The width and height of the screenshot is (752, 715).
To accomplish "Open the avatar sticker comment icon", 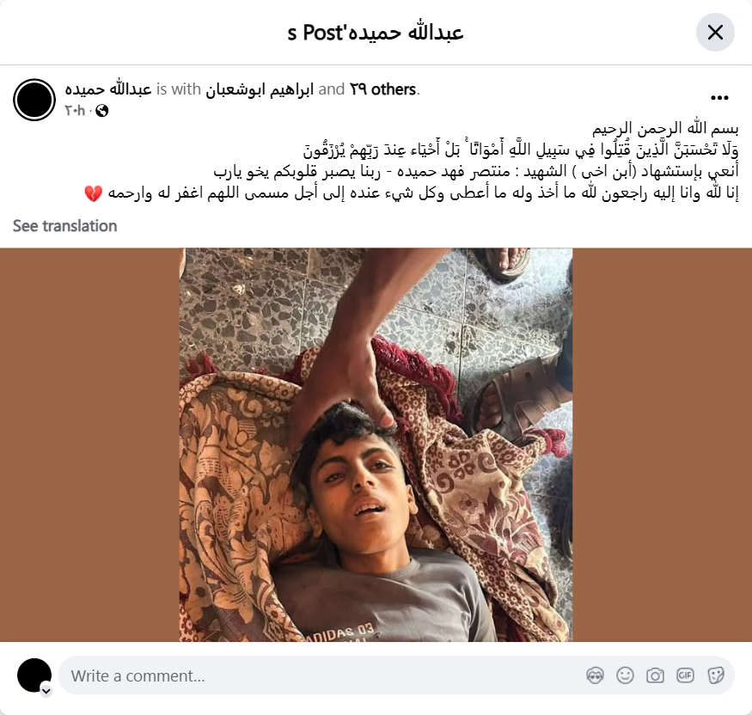I will (x=595, y=675).
